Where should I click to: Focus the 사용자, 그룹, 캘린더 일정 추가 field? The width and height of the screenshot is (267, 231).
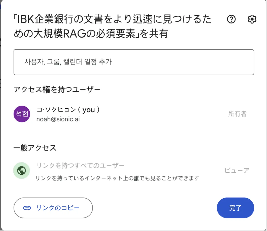click(x=134, y=62)
